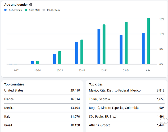
Task: Click the 25-34 female blue bar
Action: tap(55, 59)
